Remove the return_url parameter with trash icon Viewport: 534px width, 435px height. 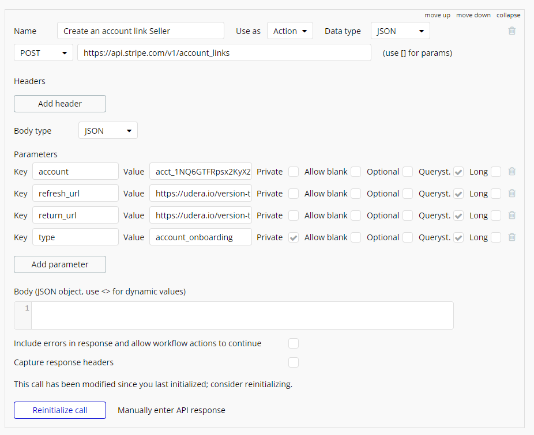click(x=512, y=215)
